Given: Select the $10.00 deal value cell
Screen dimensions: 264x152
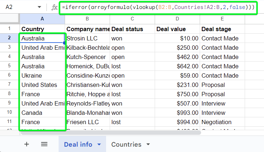Looking at the screenshot, I should tap(177, 38).
